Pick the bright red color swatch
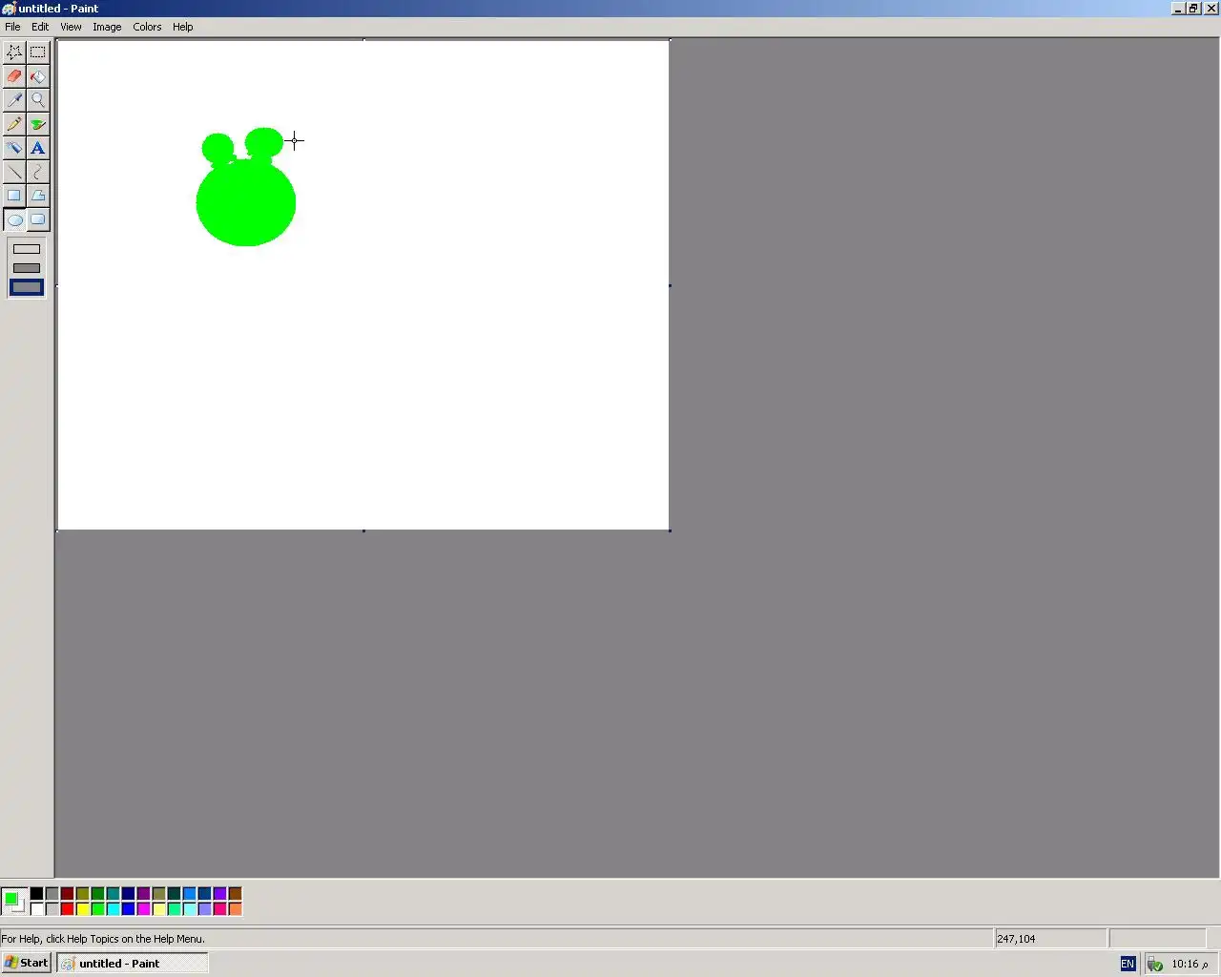This screenshot has width=1221, height=977. click(x=67, y=909)
